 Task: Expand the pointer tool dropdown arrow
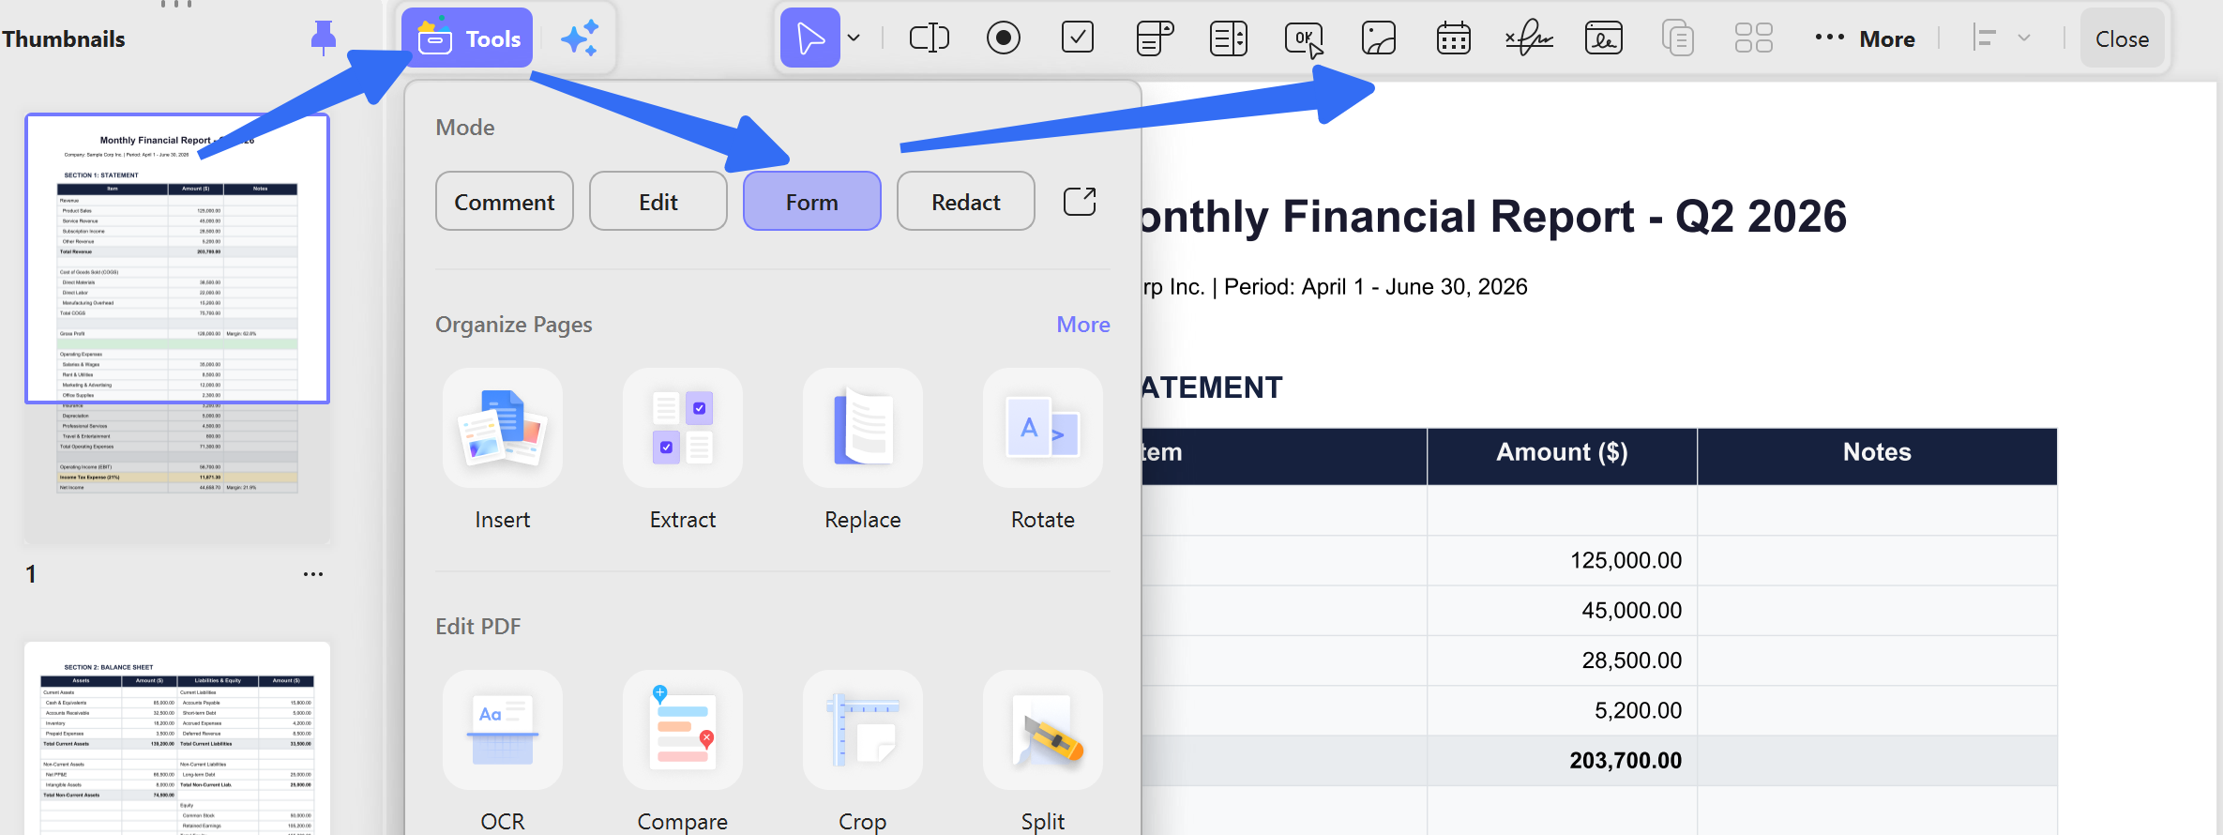click(x=854, y=38)
